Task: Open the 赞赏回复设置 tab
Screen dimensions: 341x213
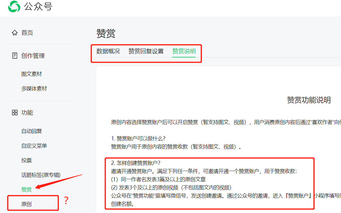Action: tap(146, 50)
